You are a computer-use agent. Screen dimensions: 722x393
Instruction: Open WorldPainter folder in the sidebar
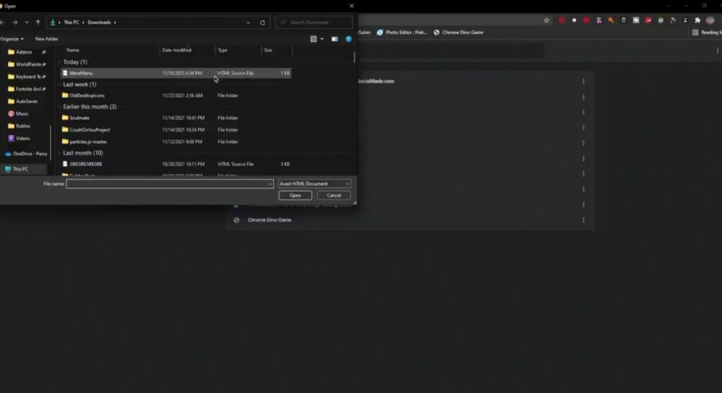pyautogui.click(x=24, y=64)
